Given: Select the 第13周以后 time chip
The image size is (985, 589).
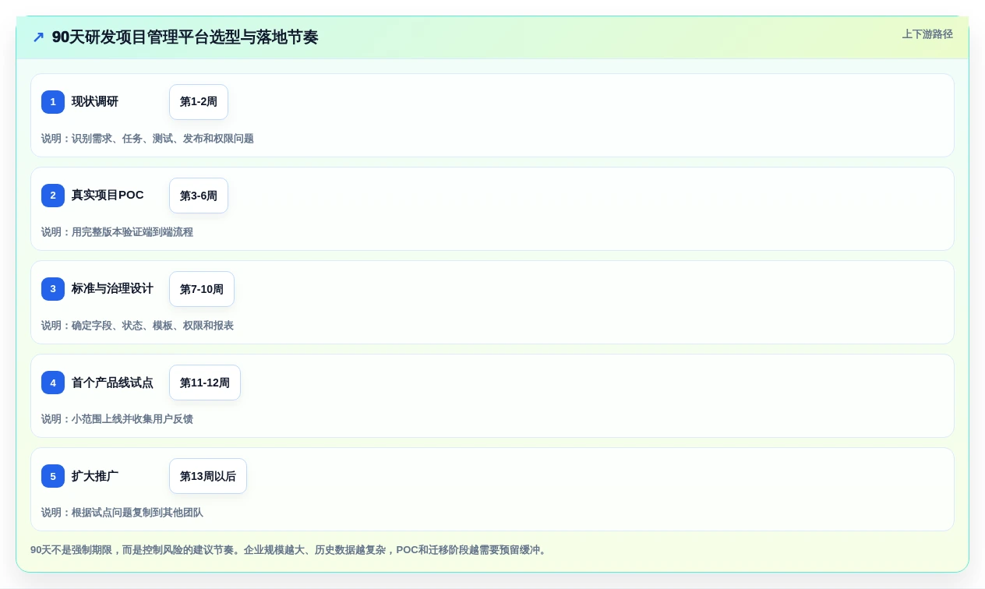Looking at the screenshot, I should pyautogui.click(x=208, y=476).
